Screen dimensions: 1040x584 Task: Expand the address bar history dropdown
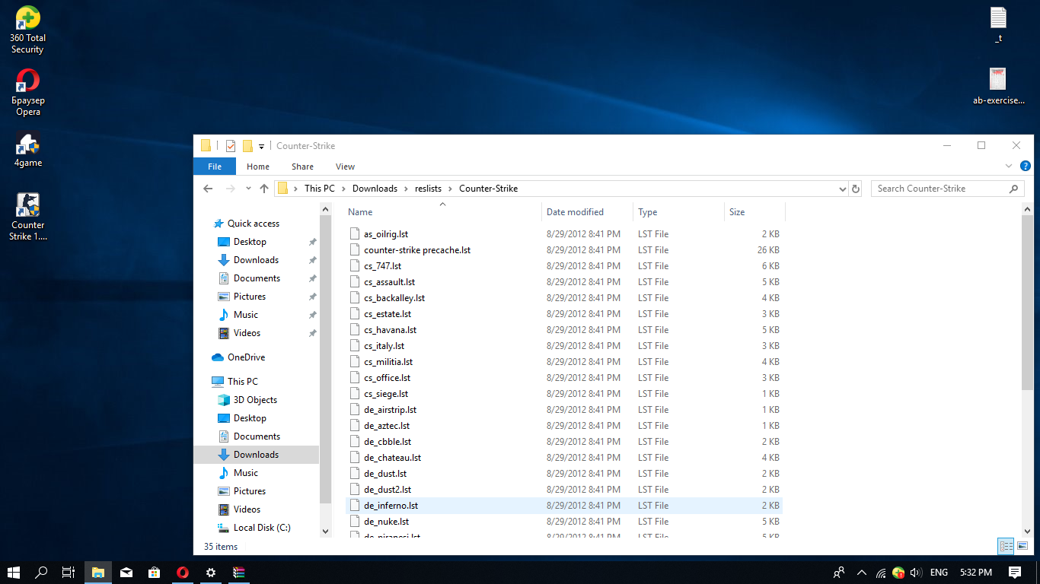(842, 189)
